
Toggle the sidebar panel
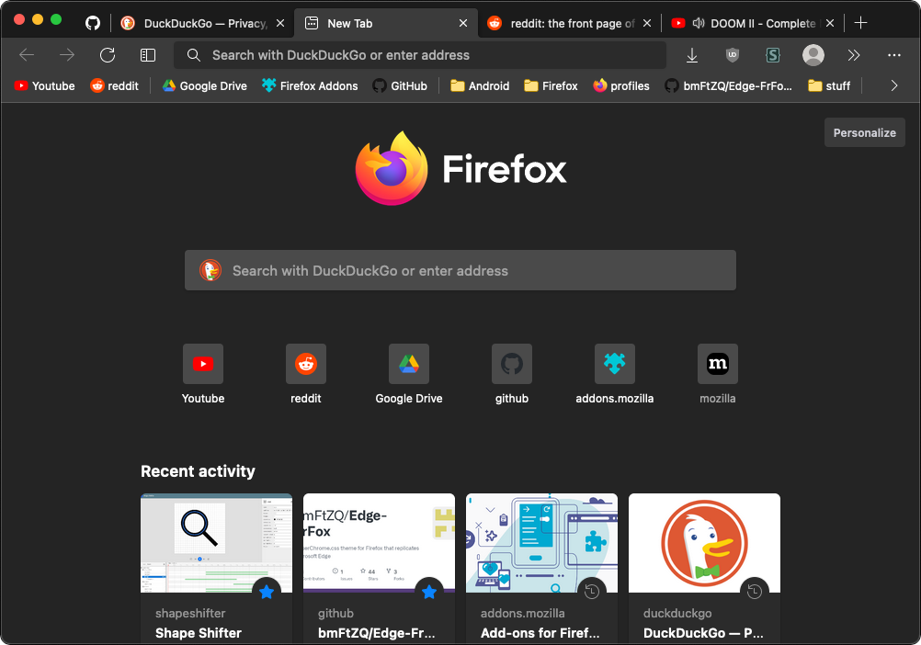pyautogui.click(x=148, y=55)
